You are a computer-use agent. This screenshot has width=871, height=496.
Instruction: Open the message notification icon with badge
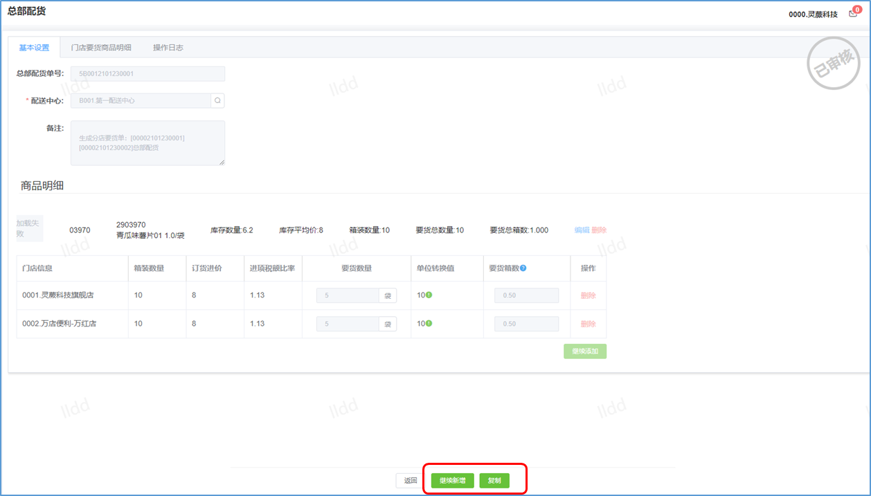pyautogui.click(x=853, y=13)
